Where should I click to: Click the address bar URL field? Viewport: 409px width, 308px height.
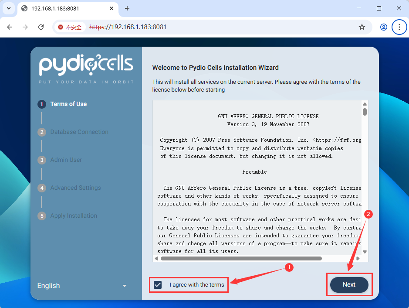(x=218, y=27)
